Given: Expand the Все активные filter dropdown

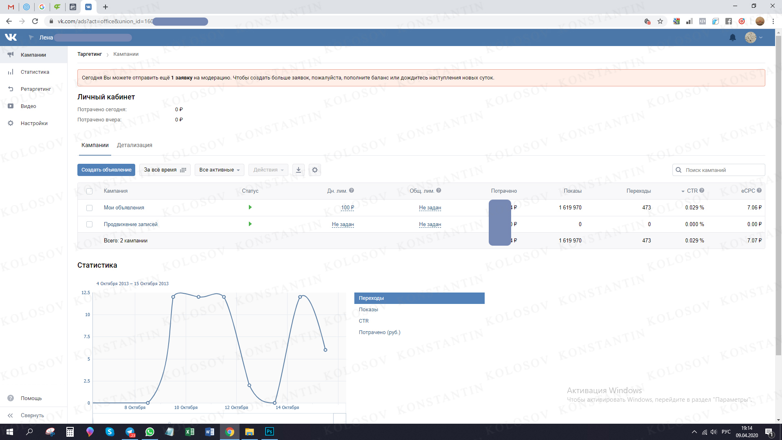Looking at the screenshot, I should [219, 170].
